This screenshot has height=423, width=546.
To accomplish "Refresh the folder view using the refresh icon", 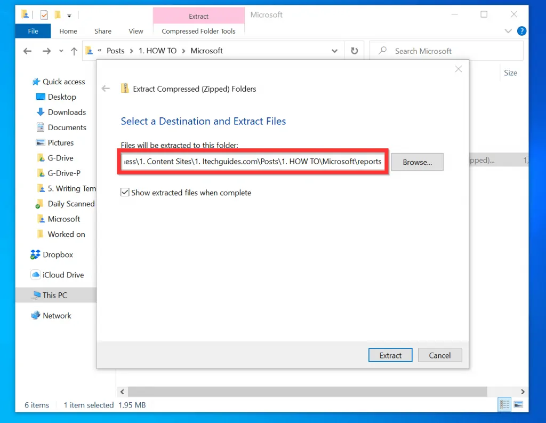I will (x=354, y=50).
